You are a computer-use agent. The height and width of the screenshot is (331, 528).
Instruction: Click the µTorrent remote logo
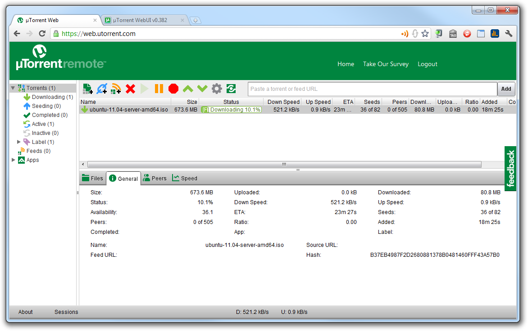(61, 58)
